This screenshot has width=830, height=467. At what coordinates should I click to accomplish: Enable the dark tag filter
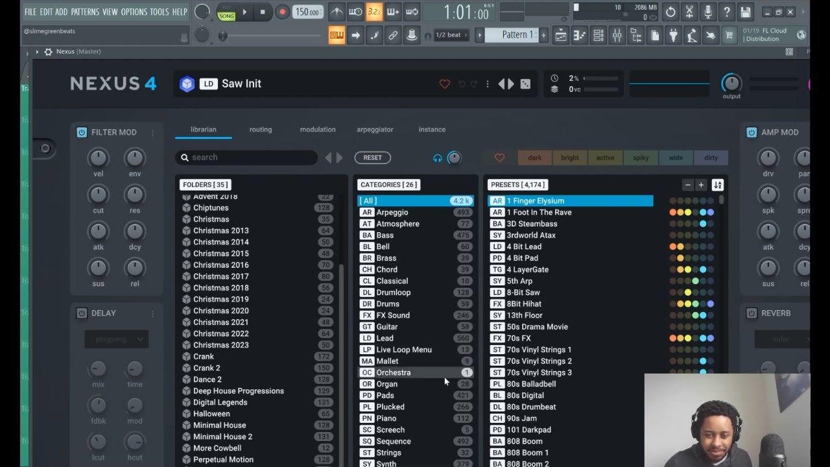pyautogui.click(x=535, y=158)
